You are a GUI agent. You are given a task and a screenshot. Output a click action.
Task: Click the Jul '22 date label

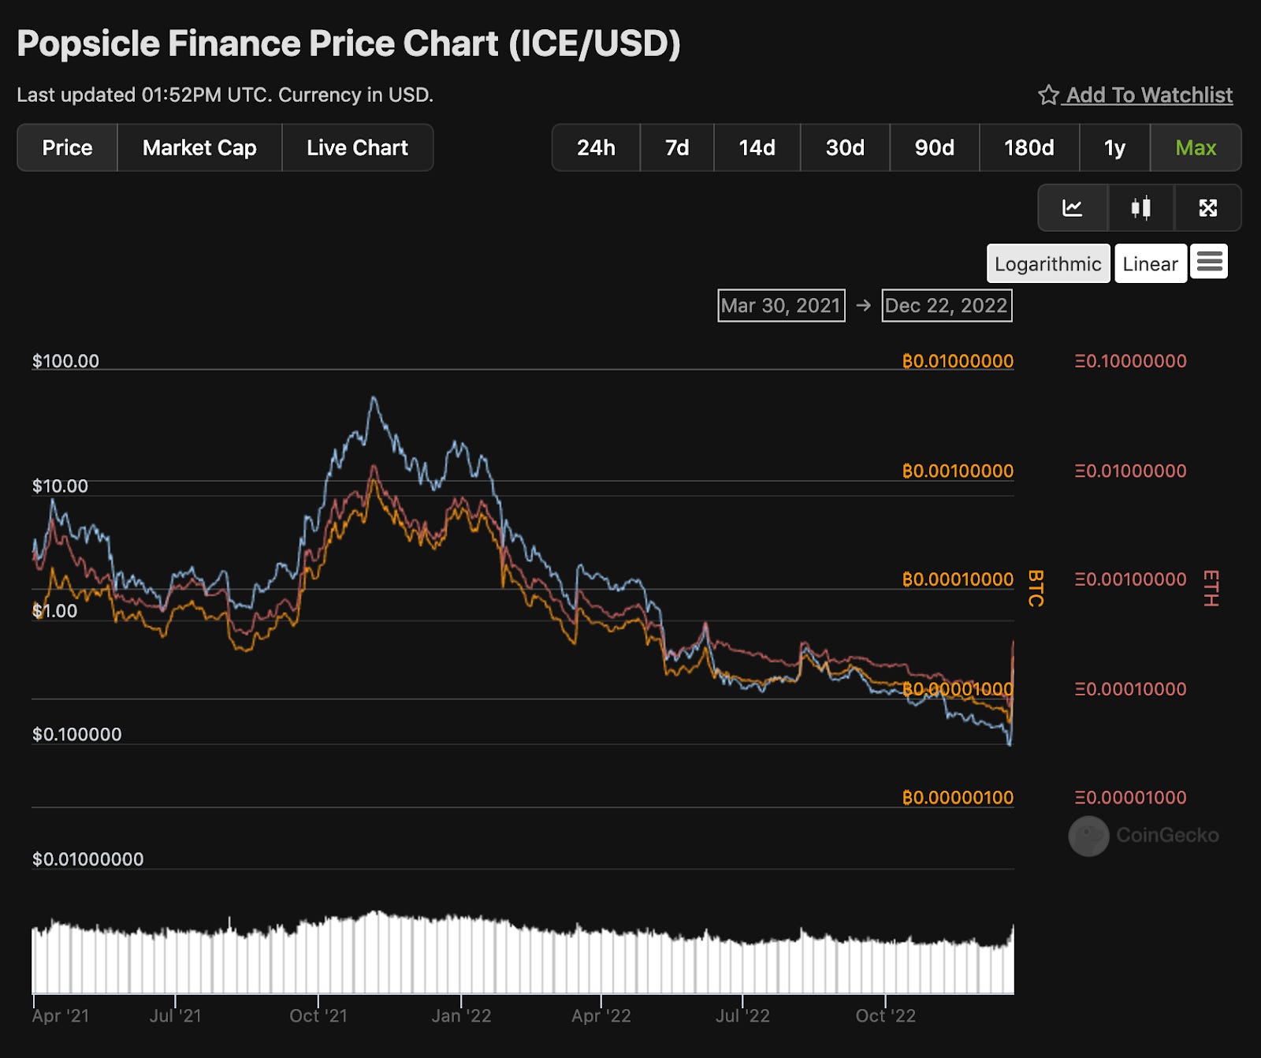[x=742, y=1016]
